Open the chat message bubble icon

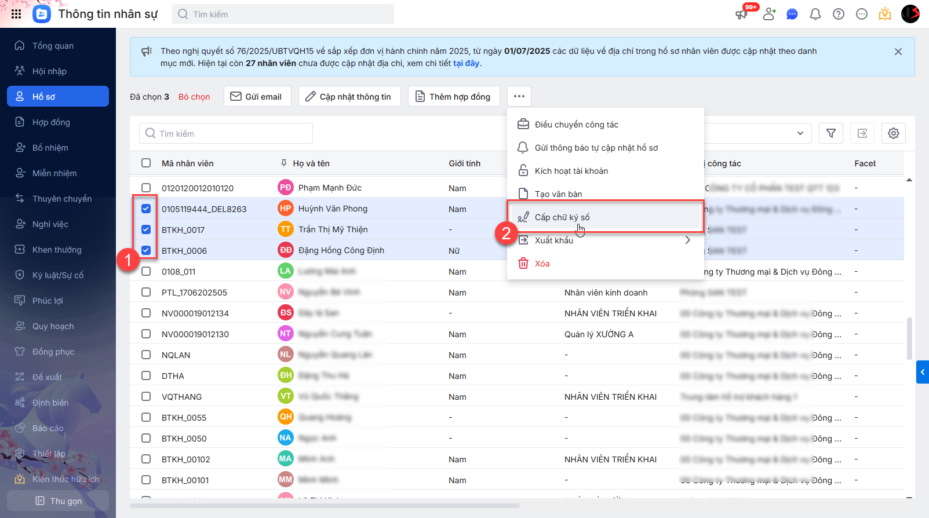point(792,14)
